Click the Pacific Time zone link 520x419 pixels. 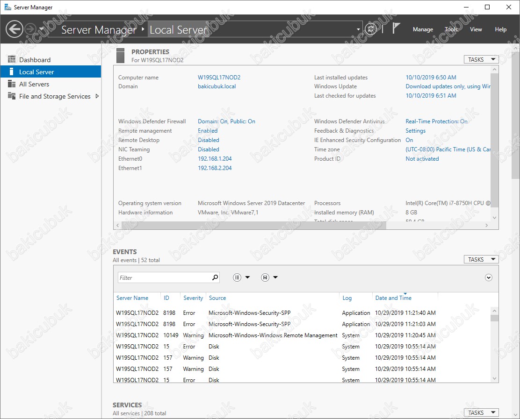click(448, 149)
